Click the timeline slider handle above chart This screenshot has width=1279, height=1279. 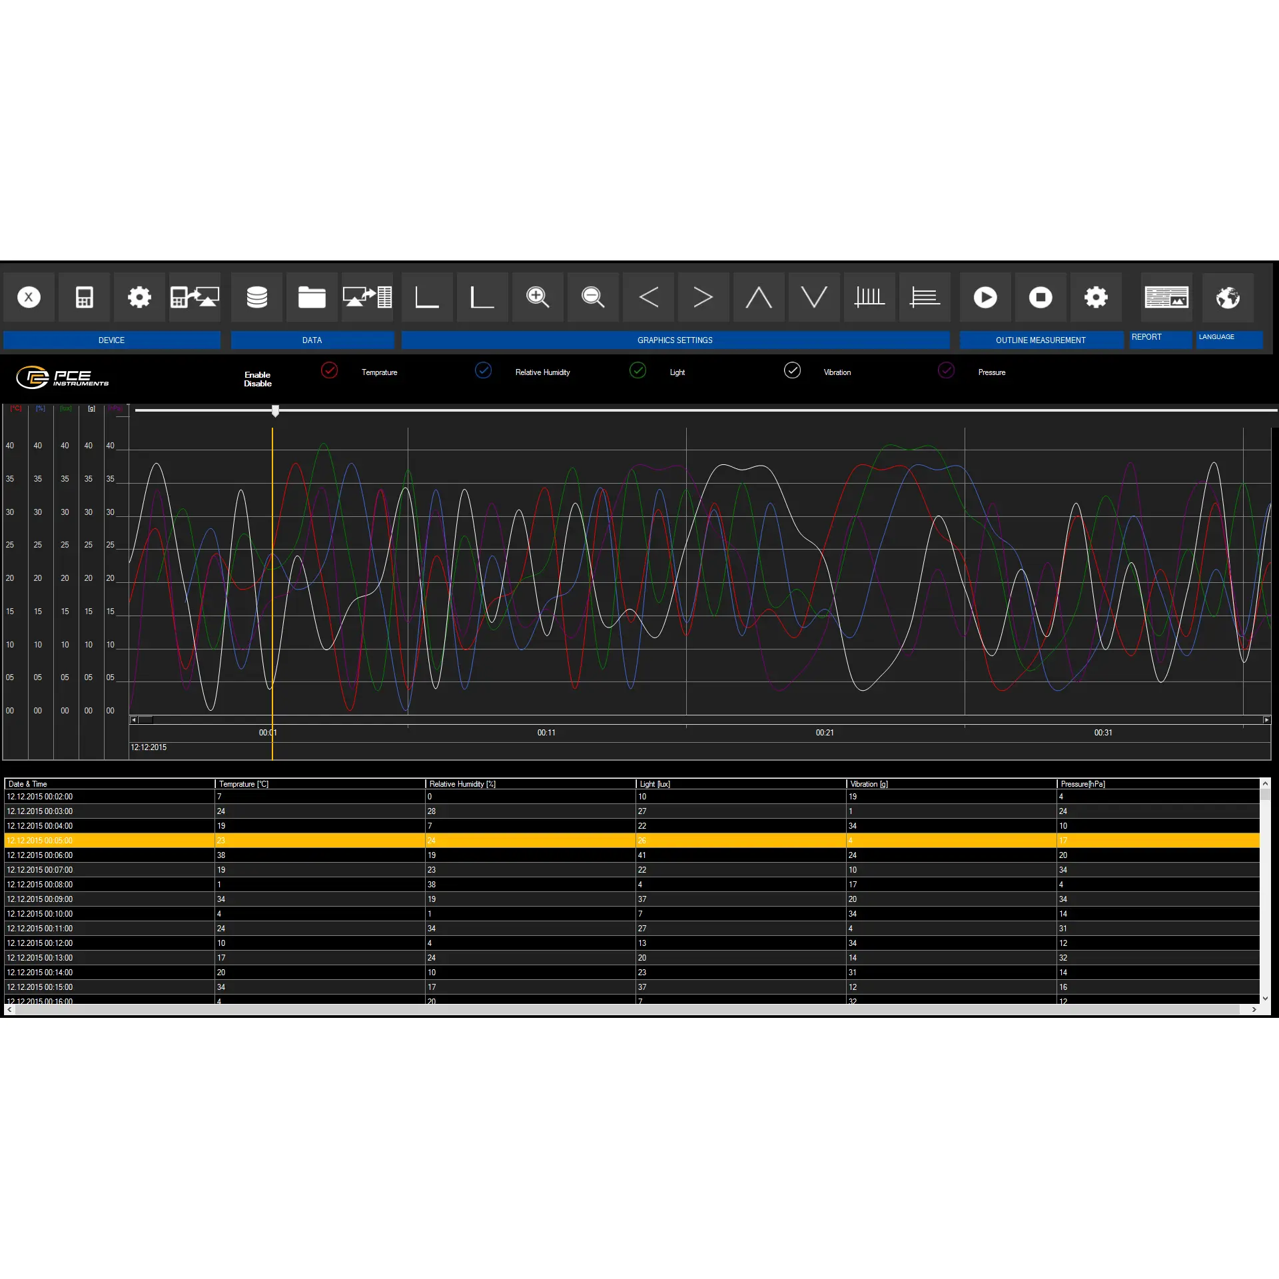(x=275, y=411)
